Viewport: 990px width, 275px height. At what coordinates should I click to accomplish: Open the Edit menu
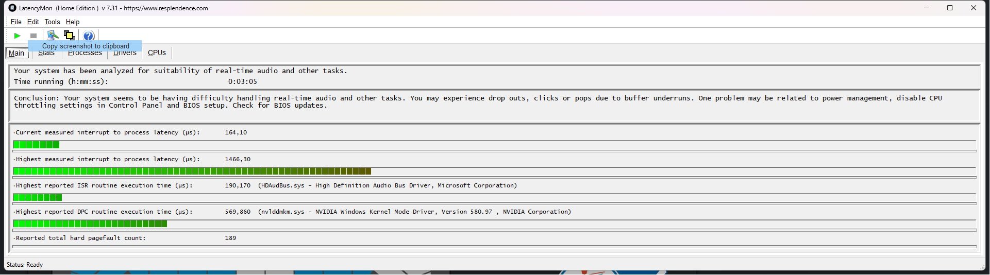click(33, 22)
